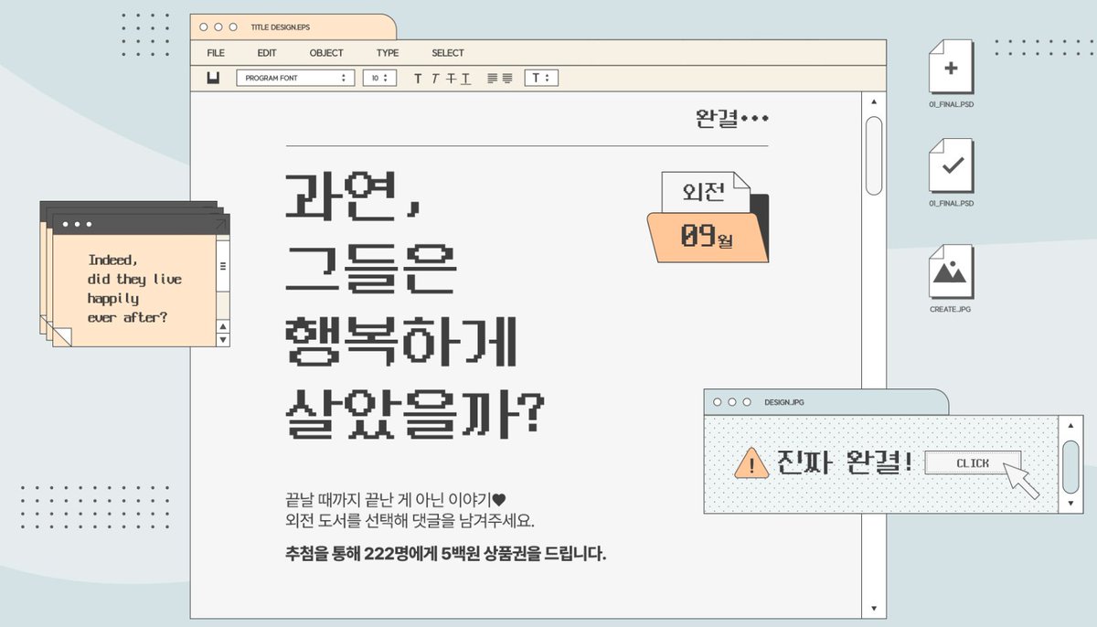Click the 완결 text at top right
This screenshot has width=1097, height=627.
coord(716,119)
